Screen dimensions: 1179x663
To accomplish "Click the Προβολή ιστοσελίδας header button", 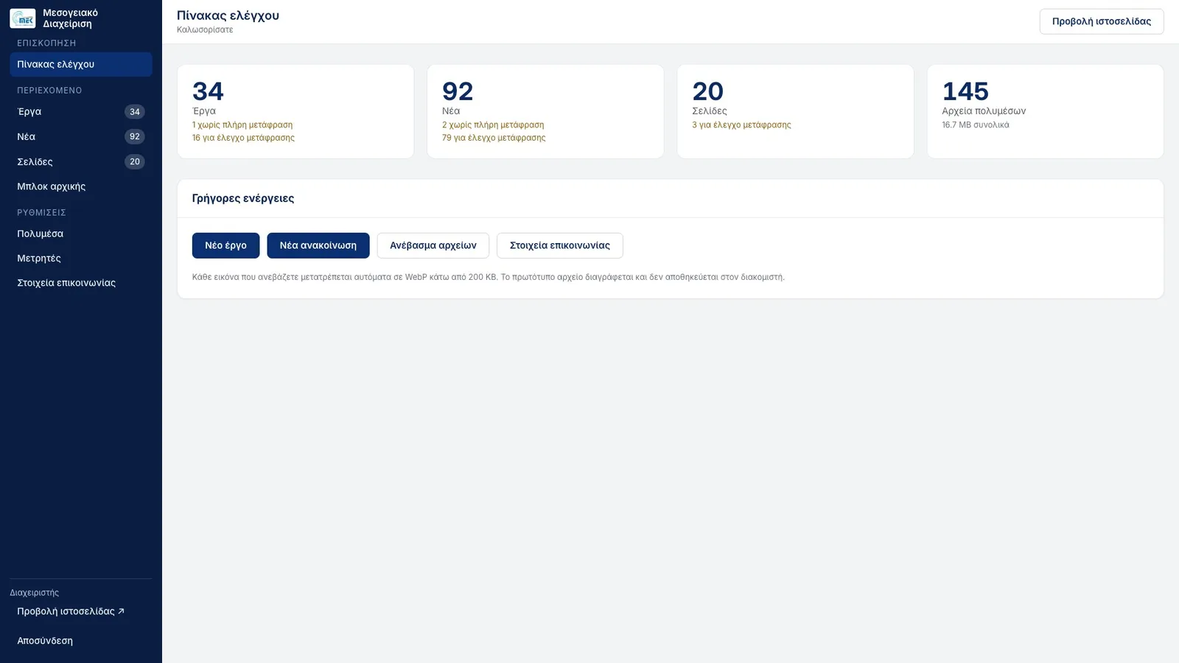I will (1102, 21).
